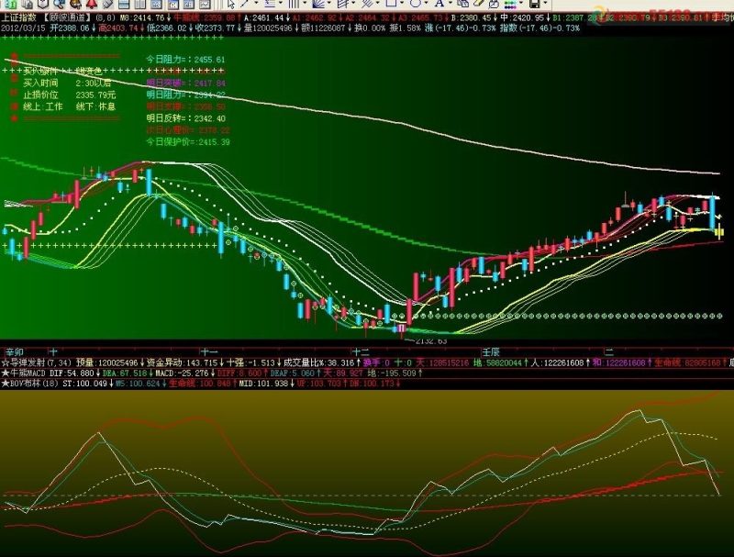This screenshot has height=557, width=734.
Task: Expand dropdown arrow beside save icon
Action: click(x=545, y=3)
